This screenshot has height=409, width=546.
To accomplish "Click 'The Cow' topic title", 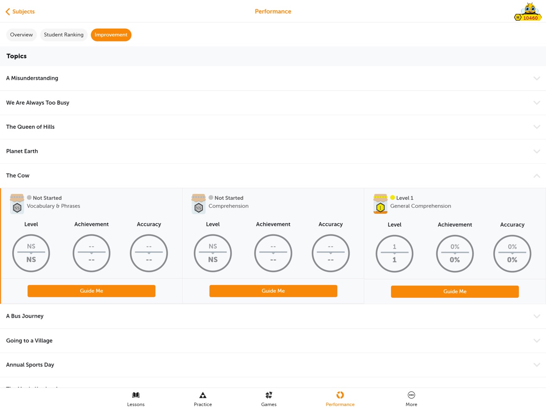I will coord(18,176).
